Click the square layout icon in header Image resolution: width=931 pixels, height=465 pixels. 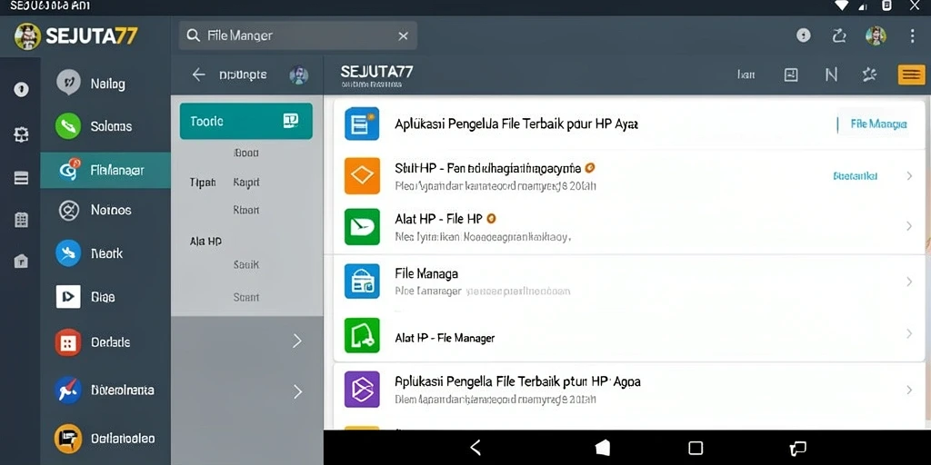[791, 74]
